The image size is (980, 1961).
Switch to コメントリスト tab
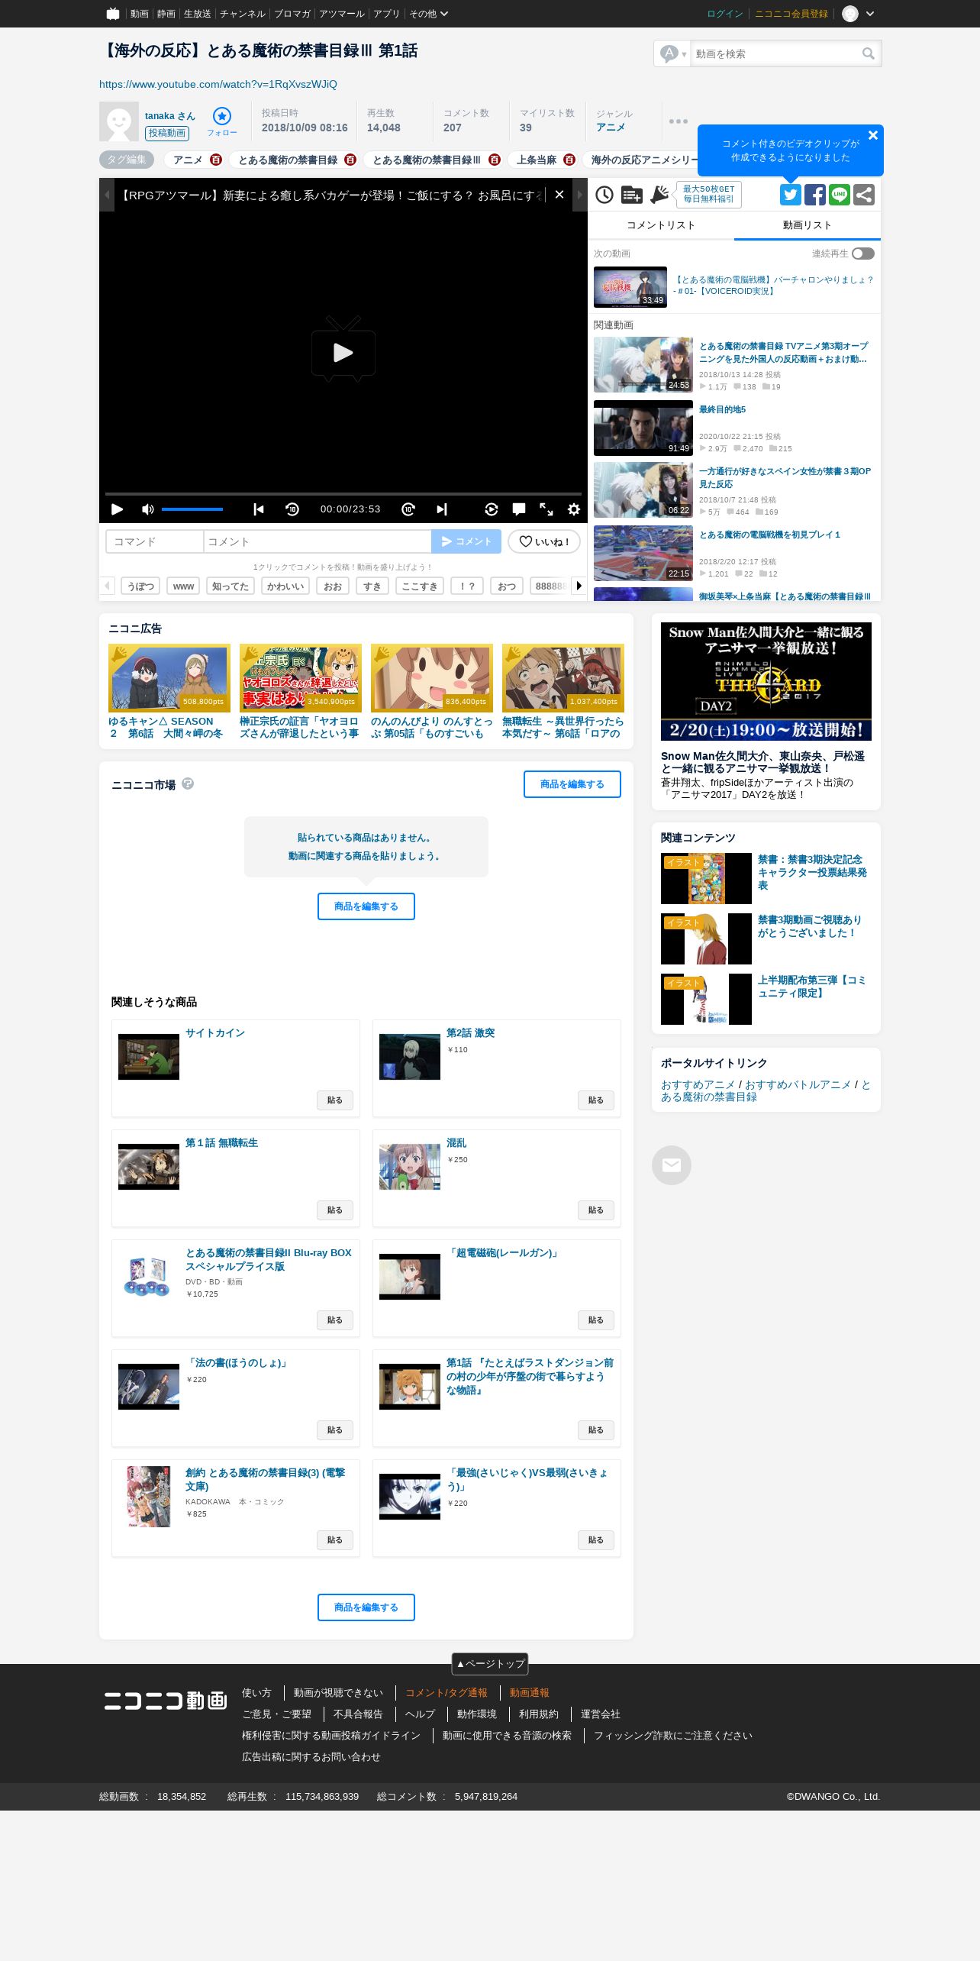click(661, 225)
